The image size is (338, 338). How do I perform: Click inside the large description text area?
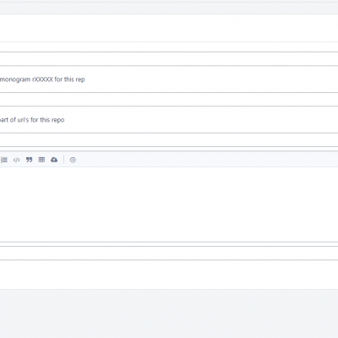click(x=169, y=204)
